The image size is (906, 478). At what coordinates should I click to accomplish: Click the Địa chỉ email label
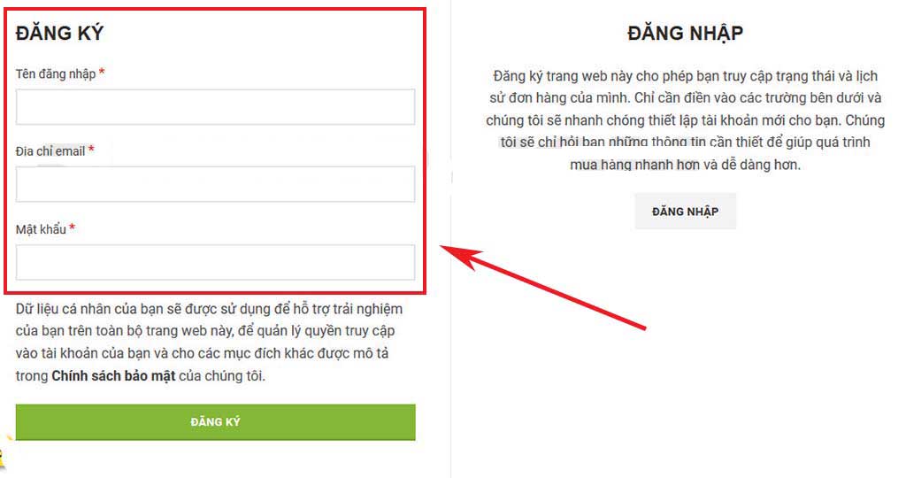click(50, 151)
